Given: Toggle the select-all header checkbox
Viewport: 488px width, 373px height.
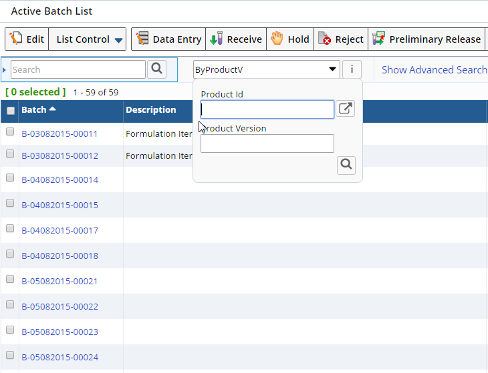Looking at the screenshot, I should coord(11,111).
